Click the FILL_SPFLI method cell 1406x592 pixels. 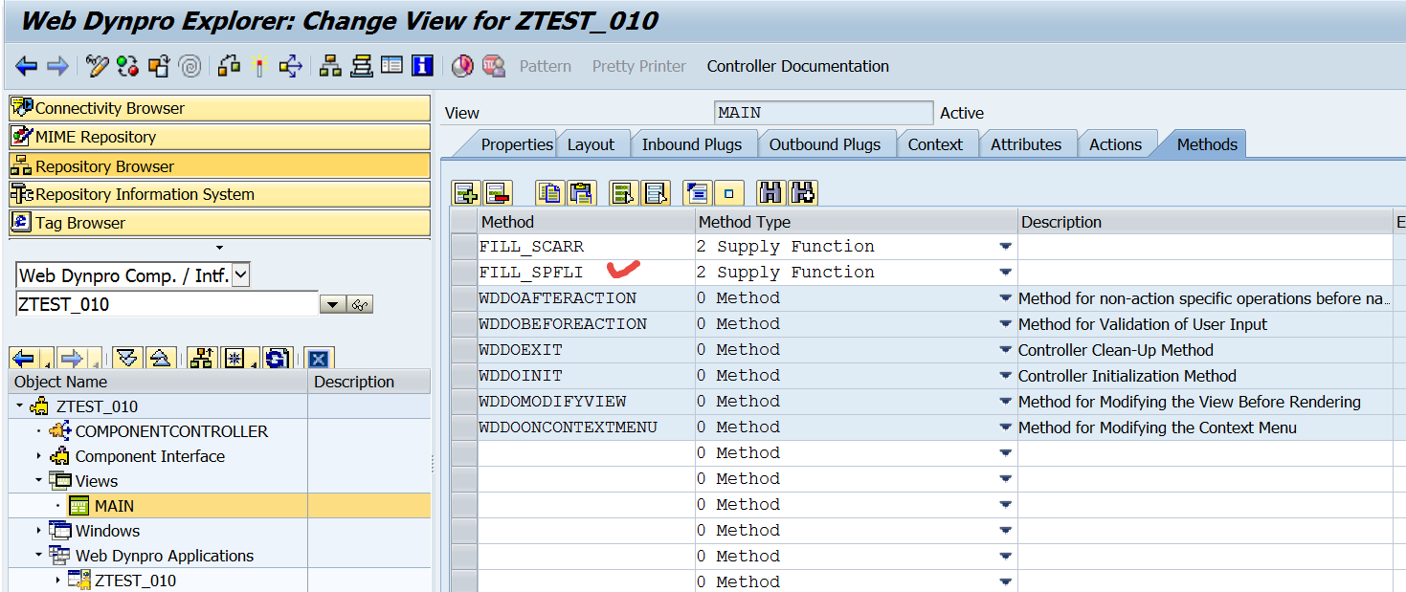pyautogui.click(x=586, y=273)
